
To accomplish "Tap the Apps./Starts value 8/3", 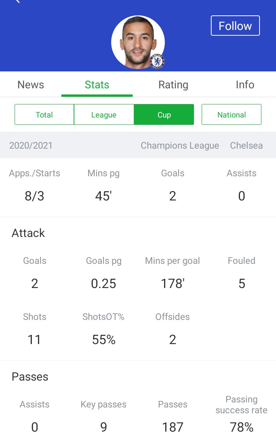I will click(34, 196).
